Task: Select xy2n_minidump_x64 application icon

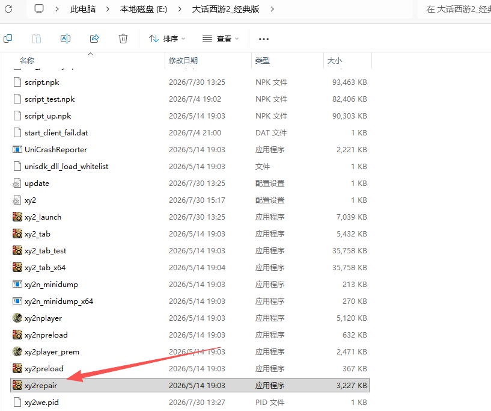Action: (17, 301)
